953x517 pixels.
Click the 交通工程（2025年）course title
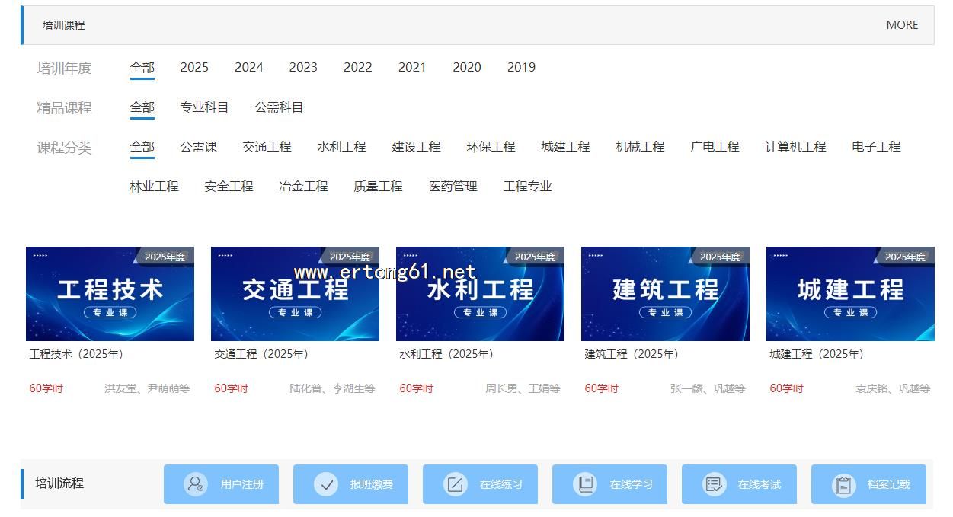(261, 354)
